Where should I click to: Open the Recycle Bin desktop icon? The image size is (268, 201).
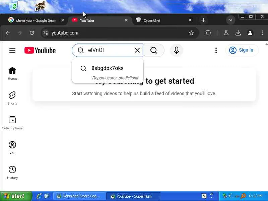point(13,5)
